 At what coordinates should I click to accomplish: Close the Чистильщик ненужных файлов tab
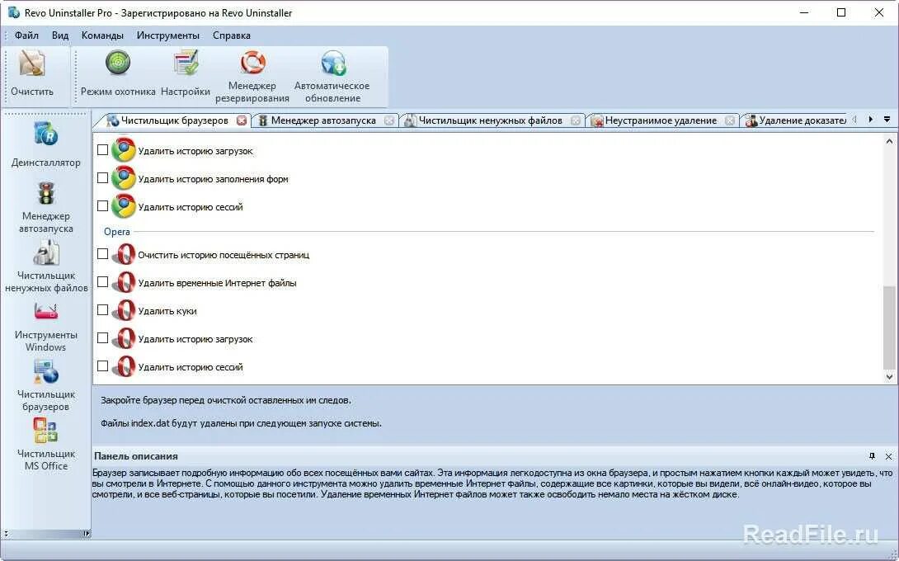[576, 120]
